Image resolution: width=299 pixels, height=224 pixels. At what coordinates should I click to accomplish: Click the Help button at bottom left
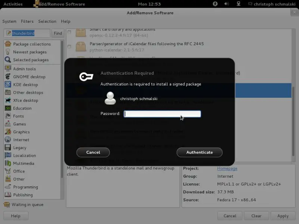16,216
